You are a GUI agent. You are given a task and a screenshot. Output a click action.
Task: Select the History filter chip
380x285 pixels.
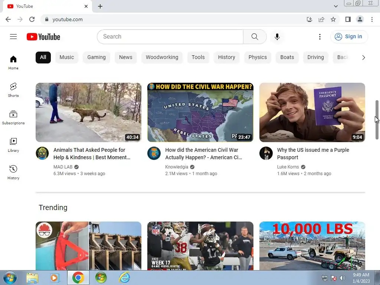click(x=226, y=57)
